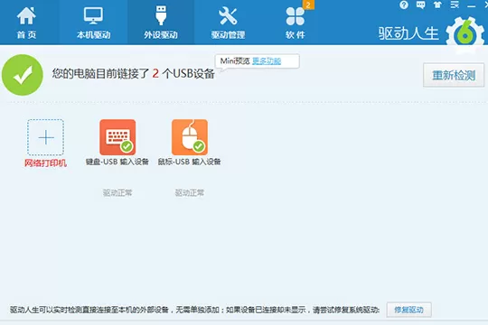Click the 更多功能 link

[x=267, y=61]
